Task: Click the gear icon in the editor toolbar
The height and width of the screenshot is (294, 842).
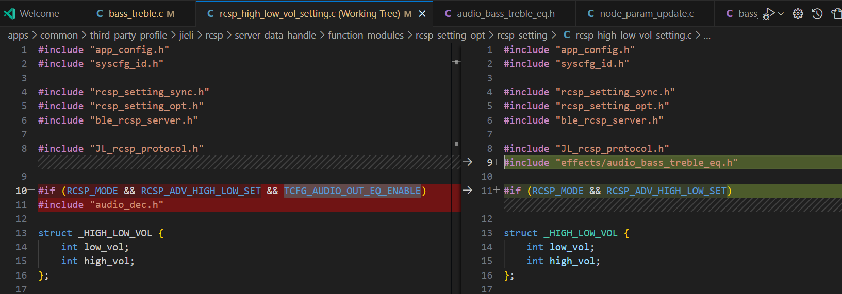Action: coord(798,14)
